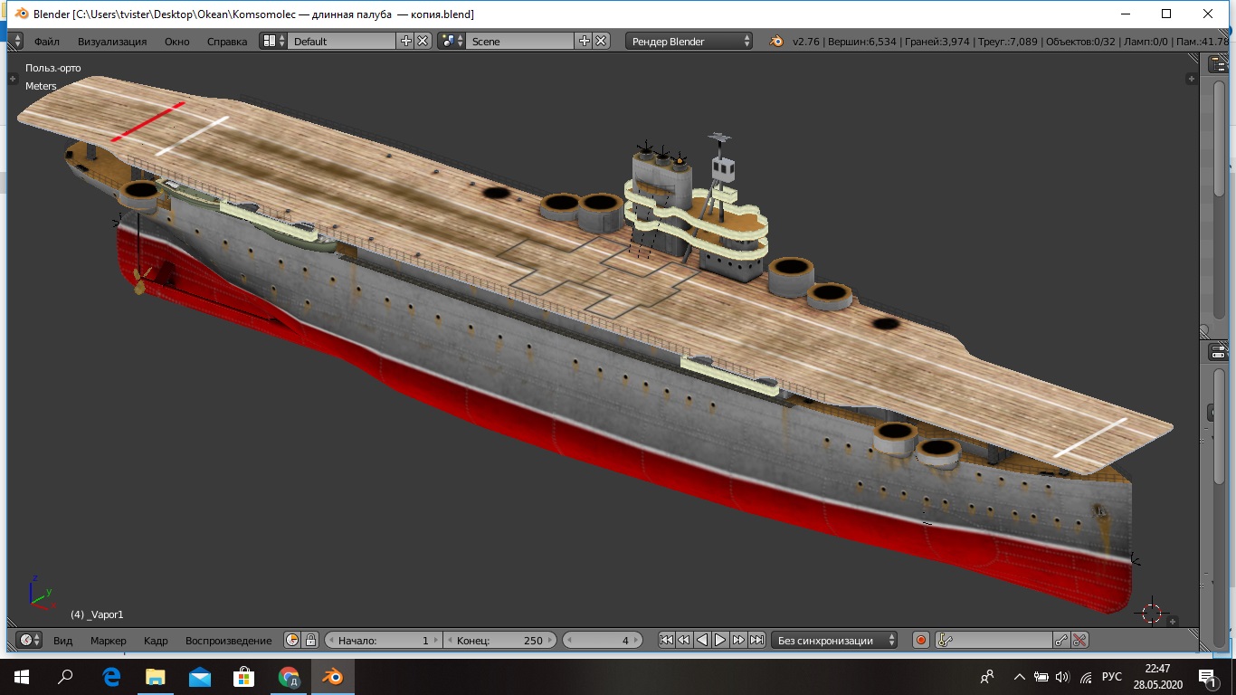1236x695 pixels.
Task: Click the delete keyframe icon with red cross
Action: (1079, 640)
